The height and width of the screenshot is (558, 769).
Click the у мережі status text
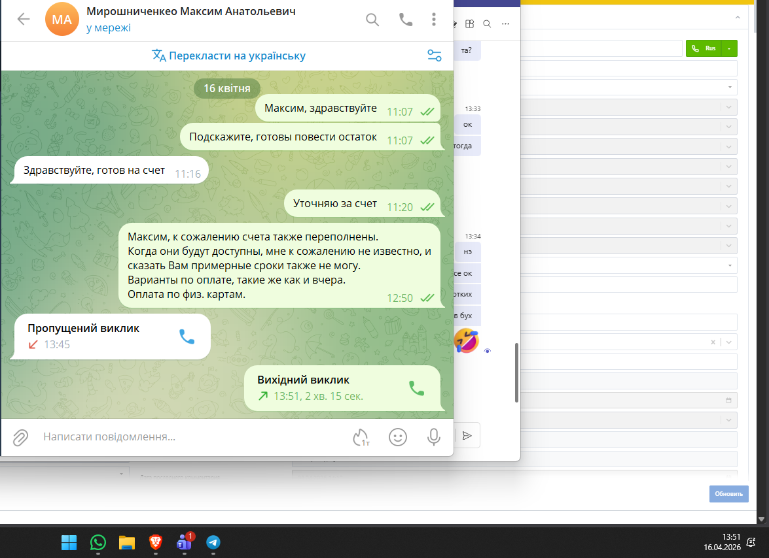coord(109,28)
